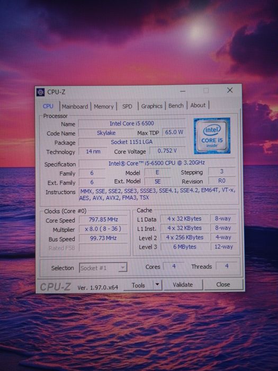Screen dimensions: 278x371
Task: Click the Revision value 'R0'
Action: pyautogui.click(x=222, y=181)
